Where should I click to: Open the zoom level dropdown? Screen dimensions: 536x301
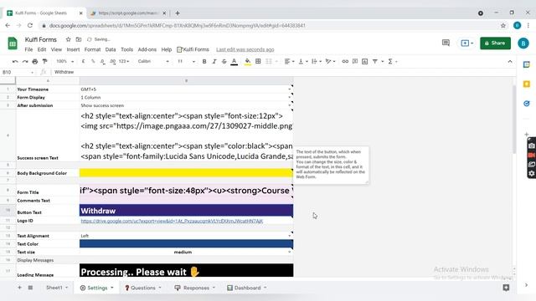tap(65, 61)
